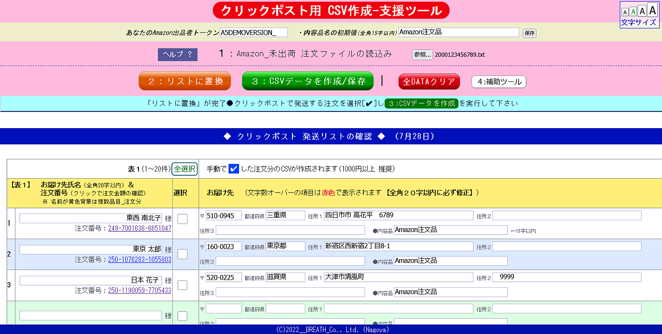The height and width of the screenshot is (334, 662).
Task: Click the empty 住所1 field in row four
Action: [399, 308]
